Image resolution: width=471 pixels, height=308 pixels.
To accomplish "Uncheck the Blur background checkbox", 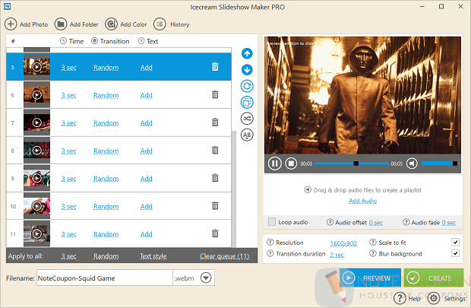I will (x=455, y=253).
